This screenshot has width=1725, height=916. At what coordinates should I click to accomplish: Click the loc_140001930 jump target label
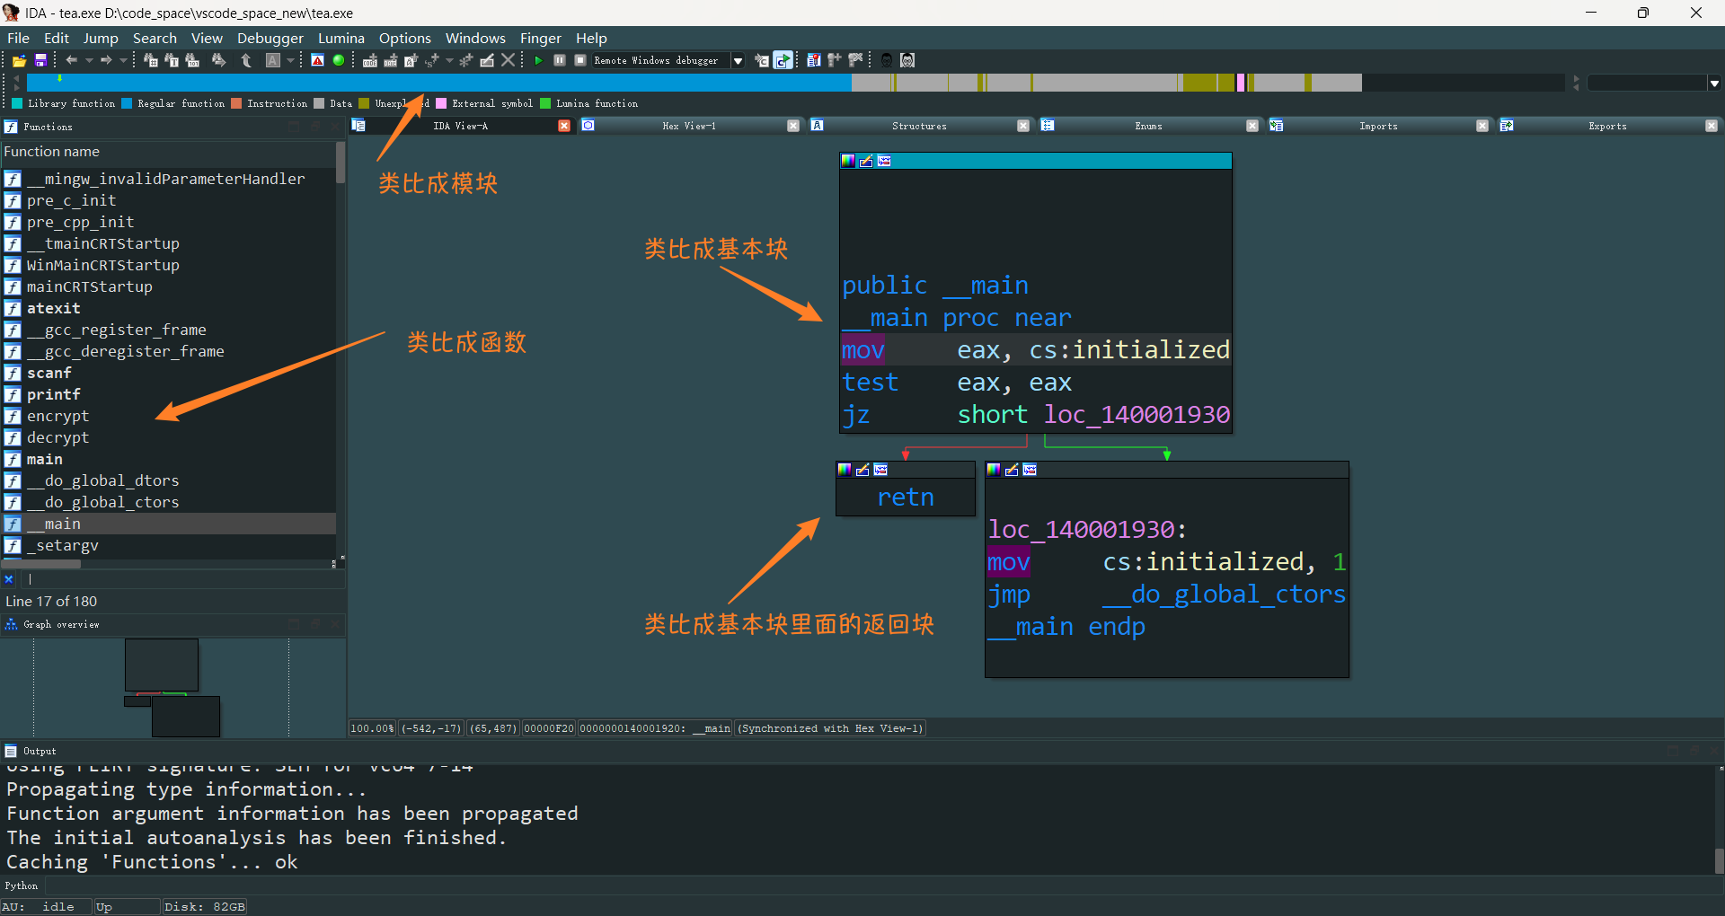pyautogui.click(x=1137, y=415)
